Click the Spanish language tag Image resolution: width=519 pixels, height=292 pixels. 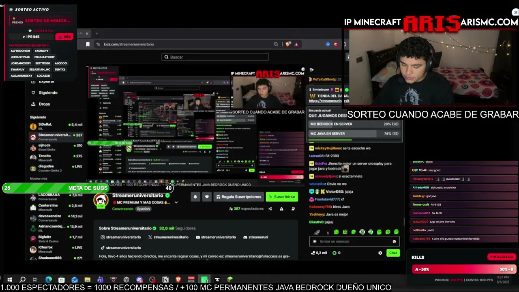(143, 209)
